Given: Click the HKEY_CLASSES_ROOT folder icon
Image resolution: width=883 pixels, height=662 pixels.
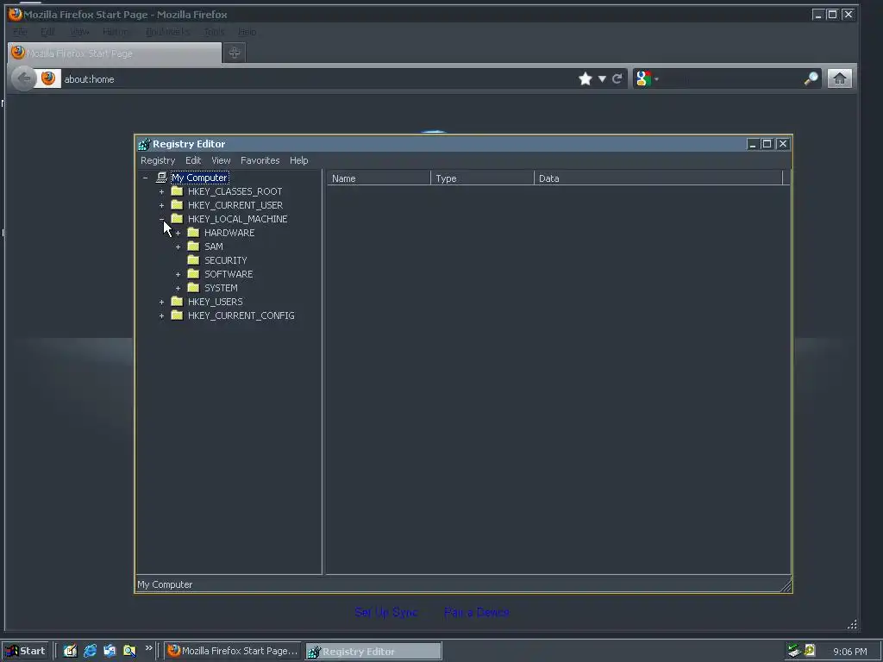Looking at the screenshot, I should pos(177,190).
